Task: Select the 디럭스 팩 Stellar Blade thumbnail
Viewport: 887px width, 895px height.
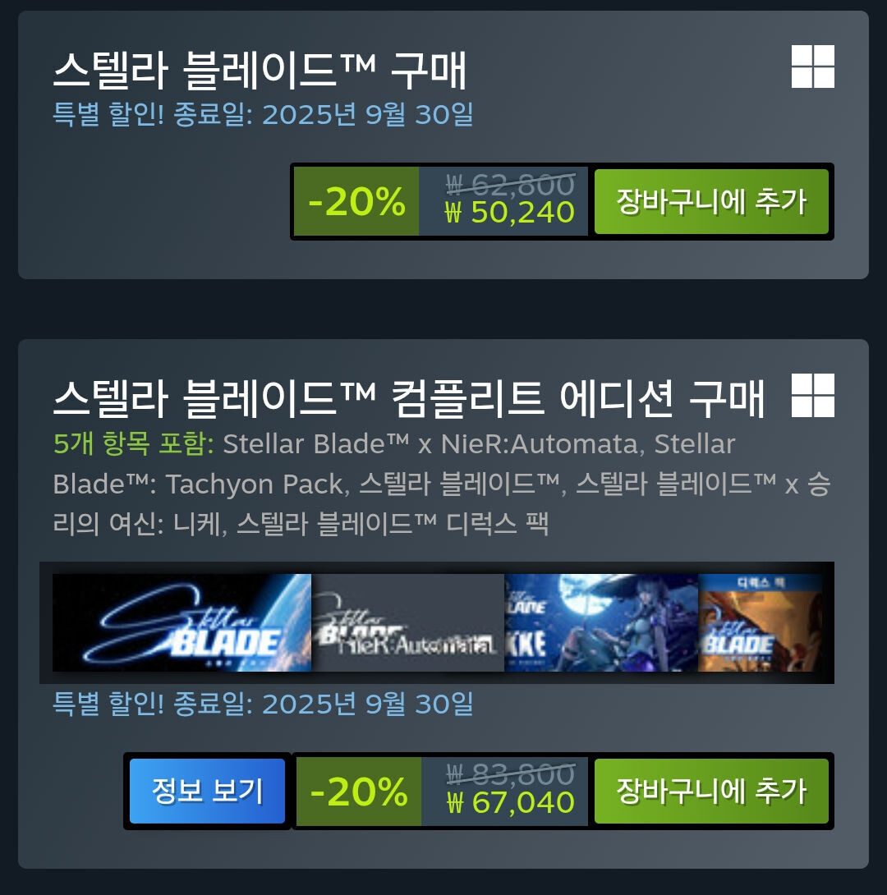Action: tap(761, 622)
